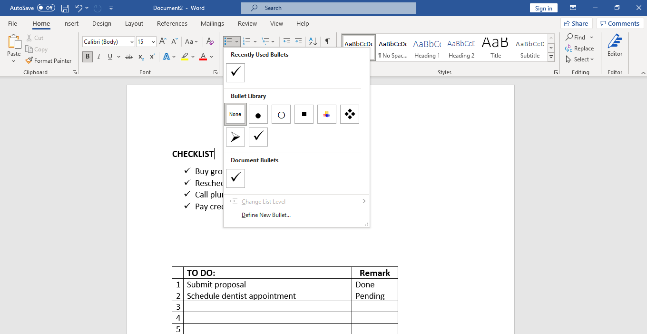Viewport: 647px width, 334px height.
Task: Toggle the Show/Hide paragraph marks
Action: 328,41
